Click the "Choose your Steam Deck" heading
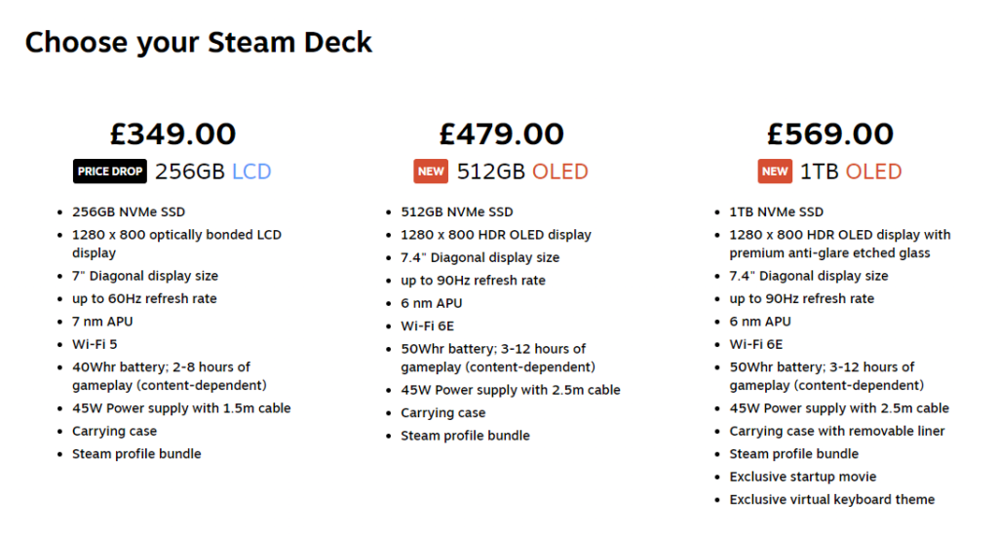This screenshot has height=536, width=998. (199, 43)
